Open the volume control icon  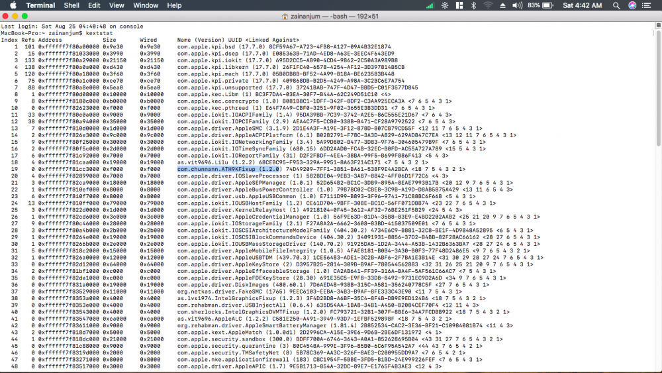(517, 5)
